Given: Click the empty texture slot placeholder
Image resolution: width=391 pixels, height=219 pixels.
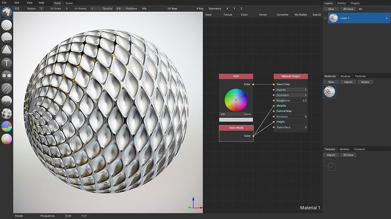Looking at the screenshot, I should pos(330,165).
